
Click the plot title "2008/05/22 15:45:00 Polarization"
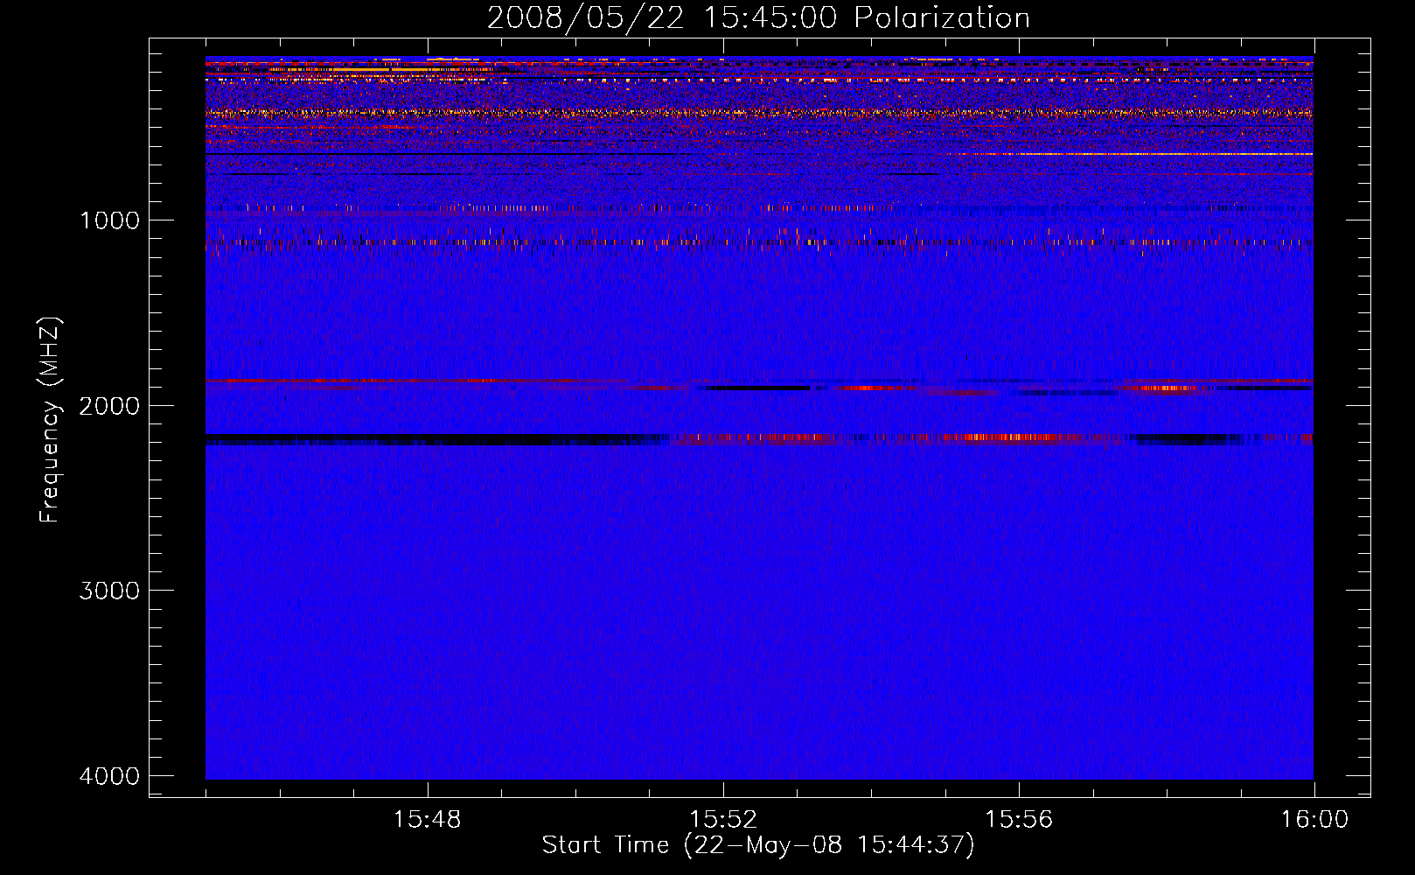pos(758,18)
